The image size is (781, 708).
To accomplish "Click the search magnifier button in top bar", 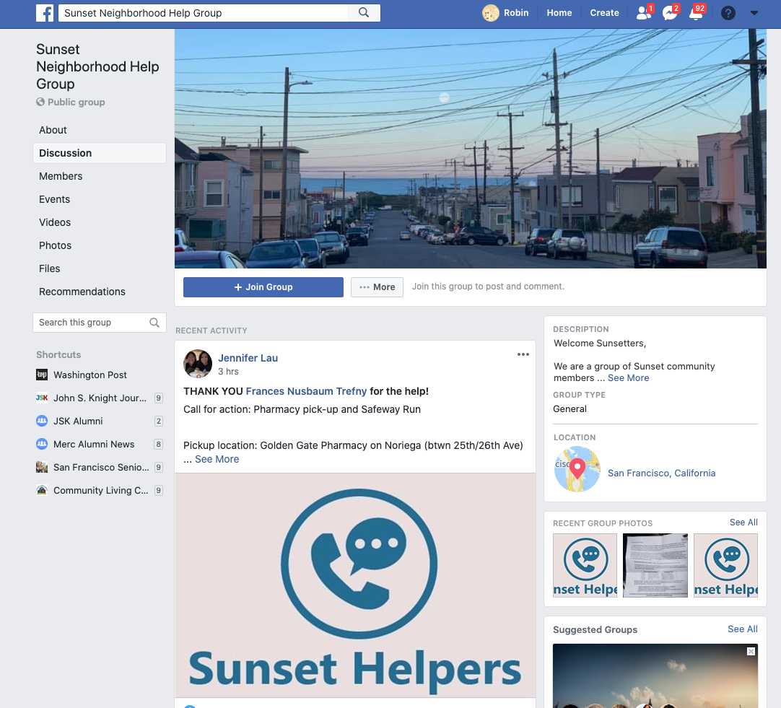I will 364,13.
